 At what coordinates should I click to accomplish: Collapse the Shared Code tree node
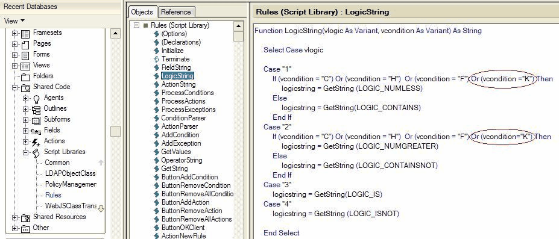tap(14, 87)
